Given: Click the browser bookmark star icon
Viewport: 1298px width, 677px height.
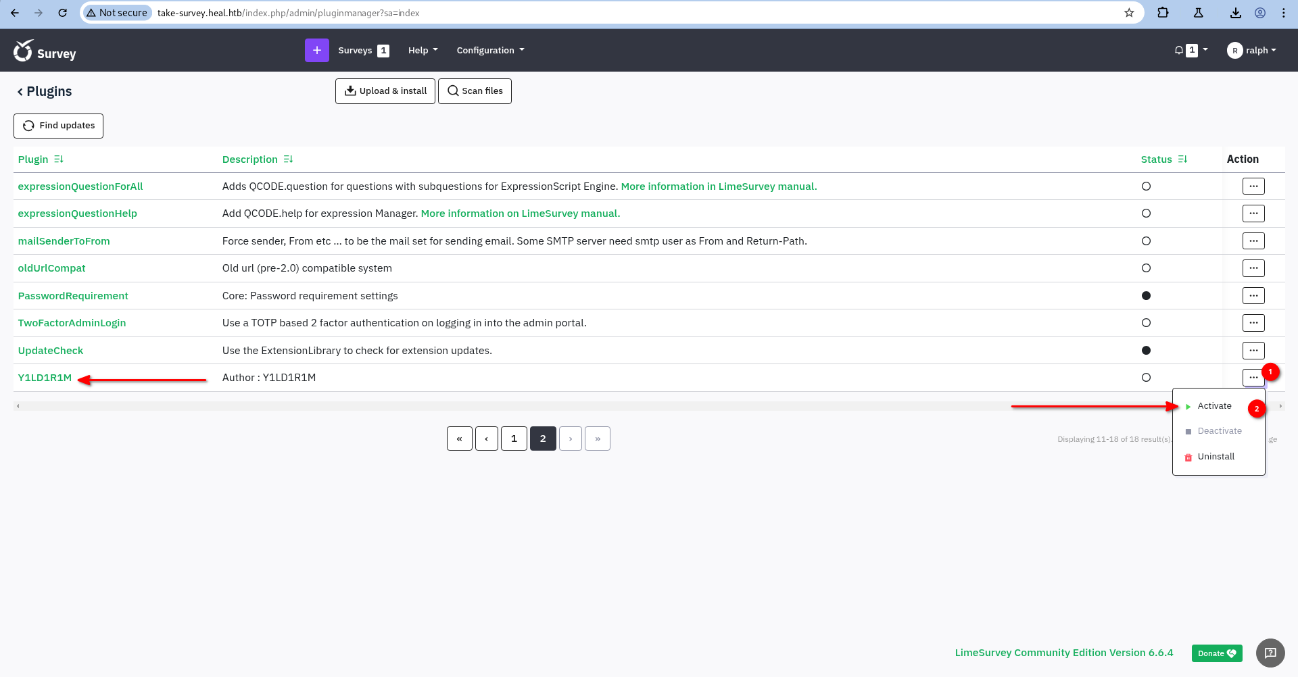Looking at the screenshot, I should click(x=1129, y=13).
